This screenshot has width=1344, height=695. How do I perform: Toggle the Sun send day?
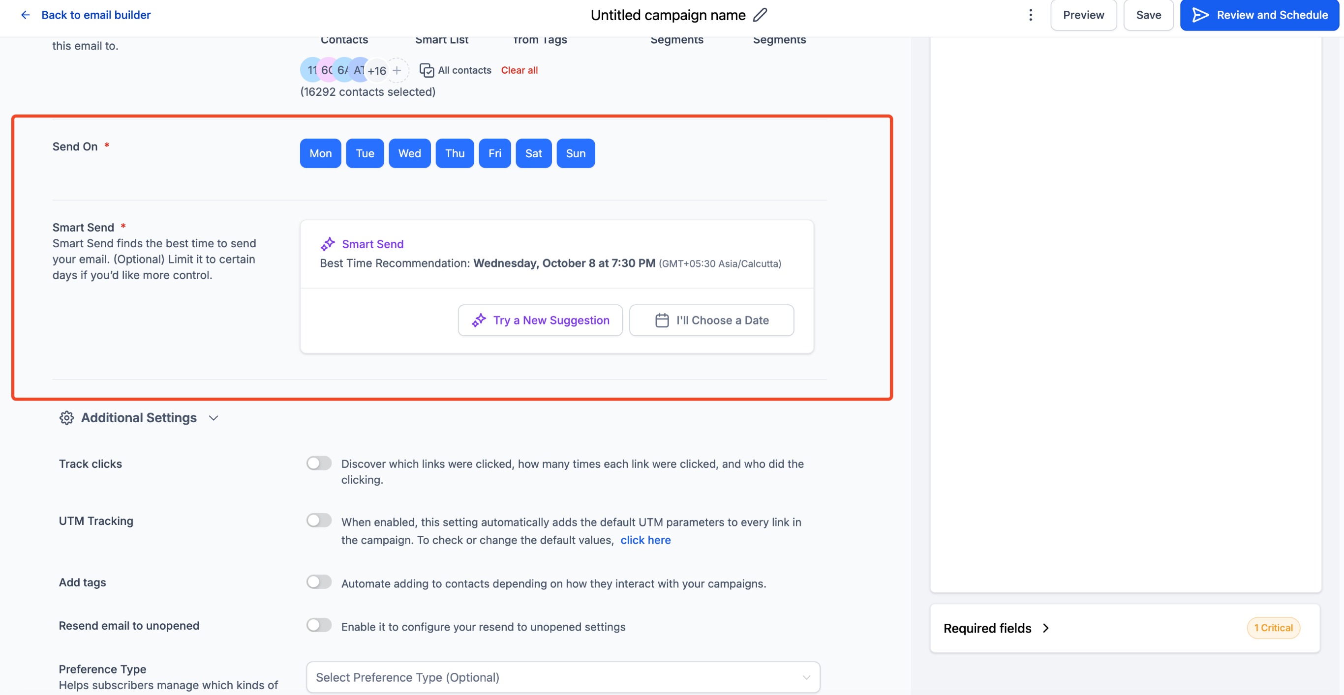tap(575, 153)
